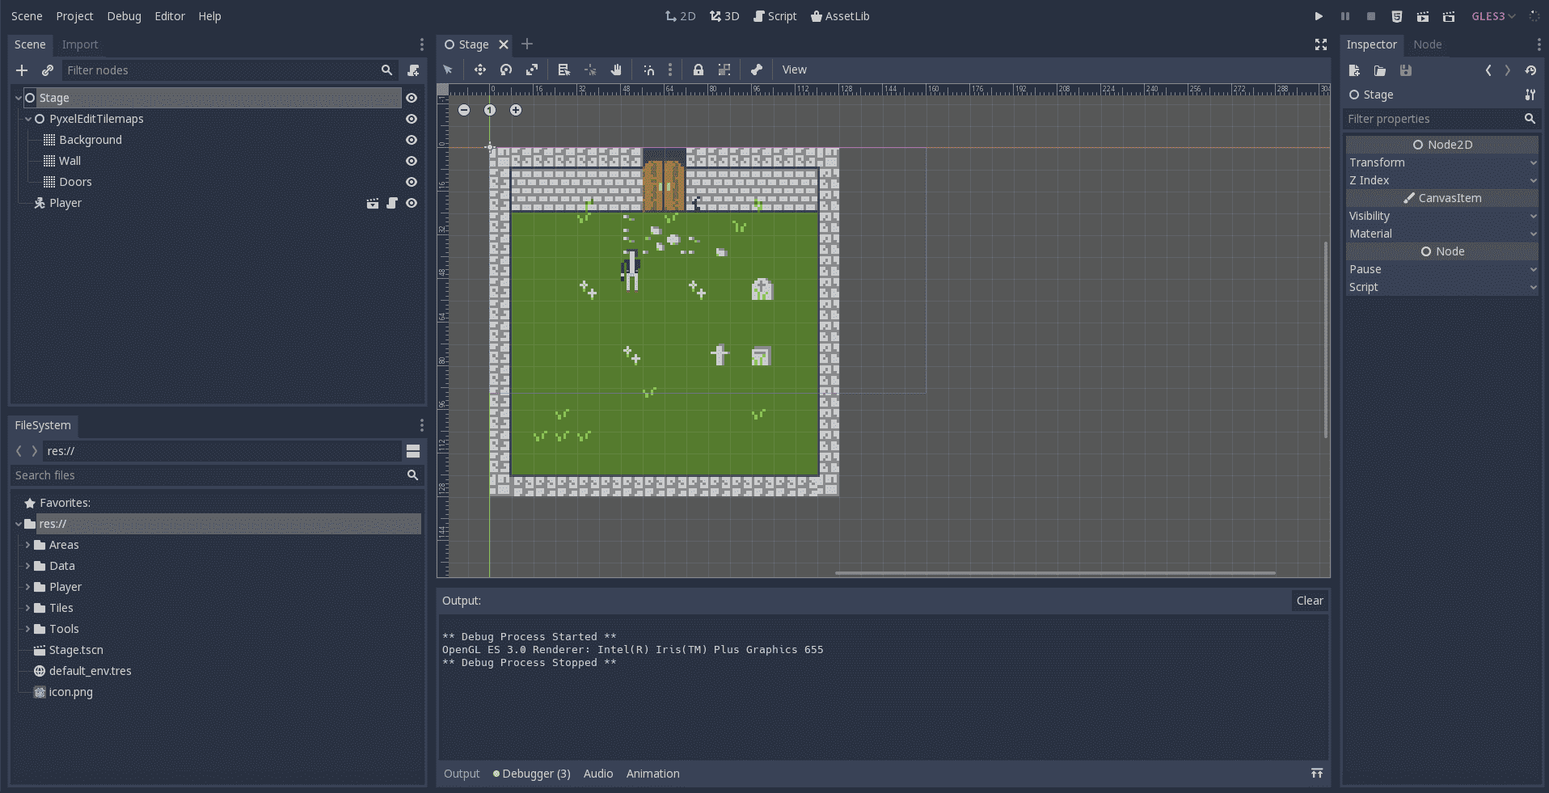Select the Move mode tool in viewport toolbar
The image size is (1549, 793).
click(480, 70)
